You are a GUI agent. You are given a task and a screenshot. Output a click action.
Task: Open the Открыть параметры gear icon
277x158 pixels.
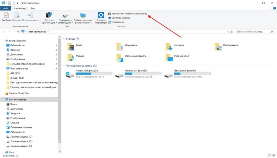click(101, 15)
